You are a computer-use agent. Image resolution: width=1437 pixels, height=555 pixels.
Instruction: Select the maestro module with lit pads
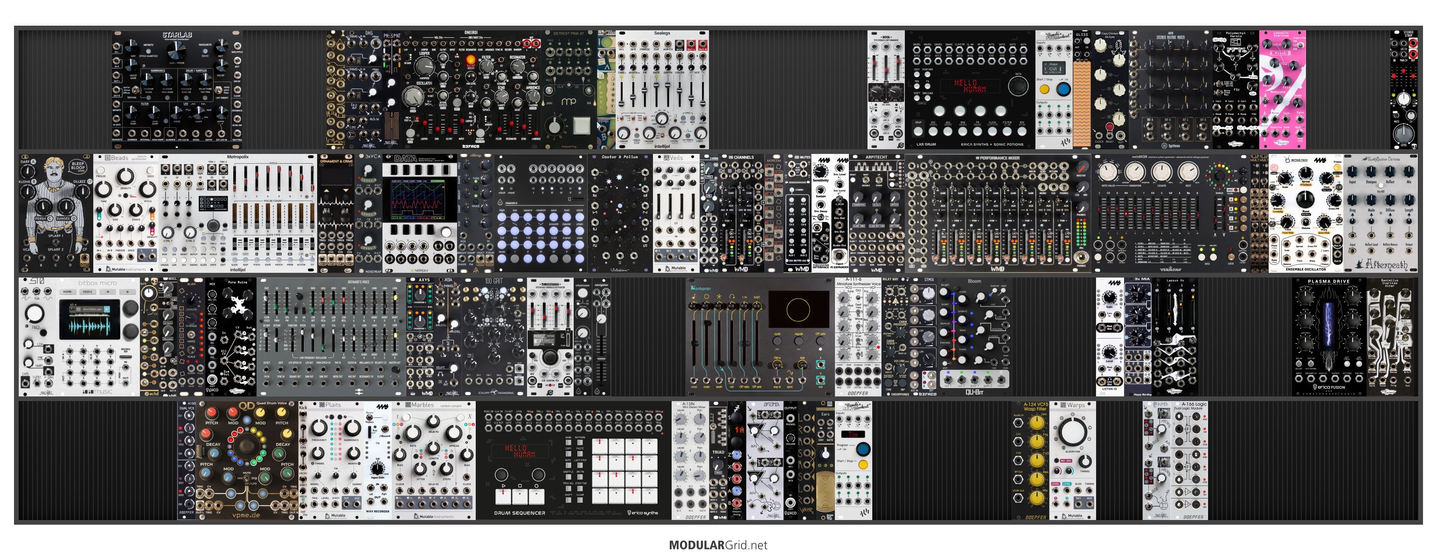tap(541, 214)
